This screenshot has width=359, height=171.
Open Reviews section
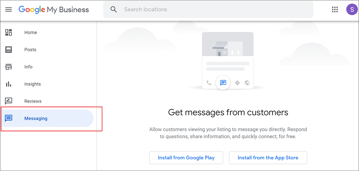click(x=33, y=101)
